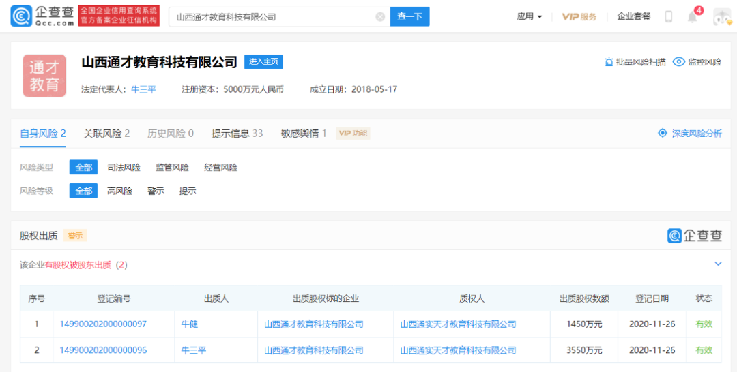Click the 通才教育 company logo thumbnail
This screenshot has width=737, height=372.
pos(44,76)
